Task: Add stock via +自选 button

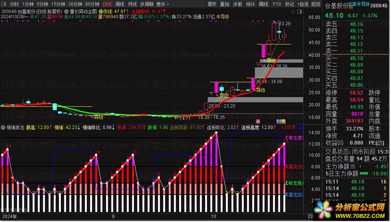Action: 303,4
